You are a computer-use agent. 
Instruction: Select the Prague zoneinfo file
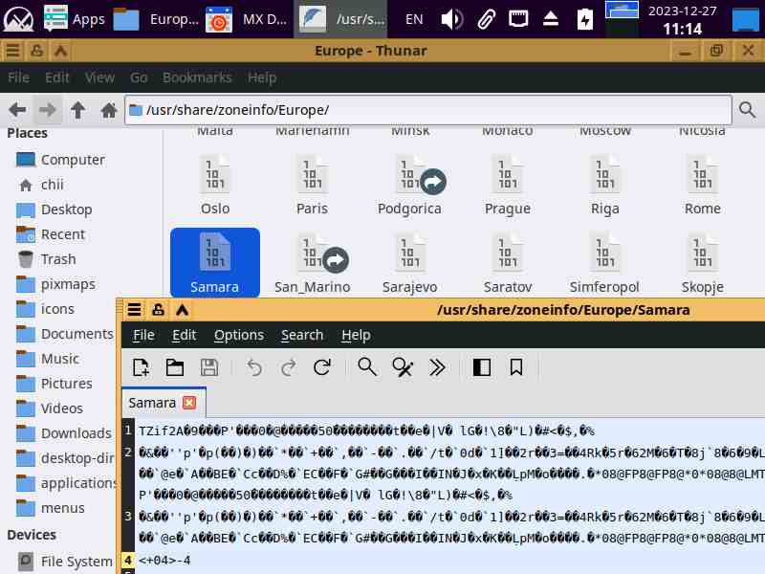[508, 185]
